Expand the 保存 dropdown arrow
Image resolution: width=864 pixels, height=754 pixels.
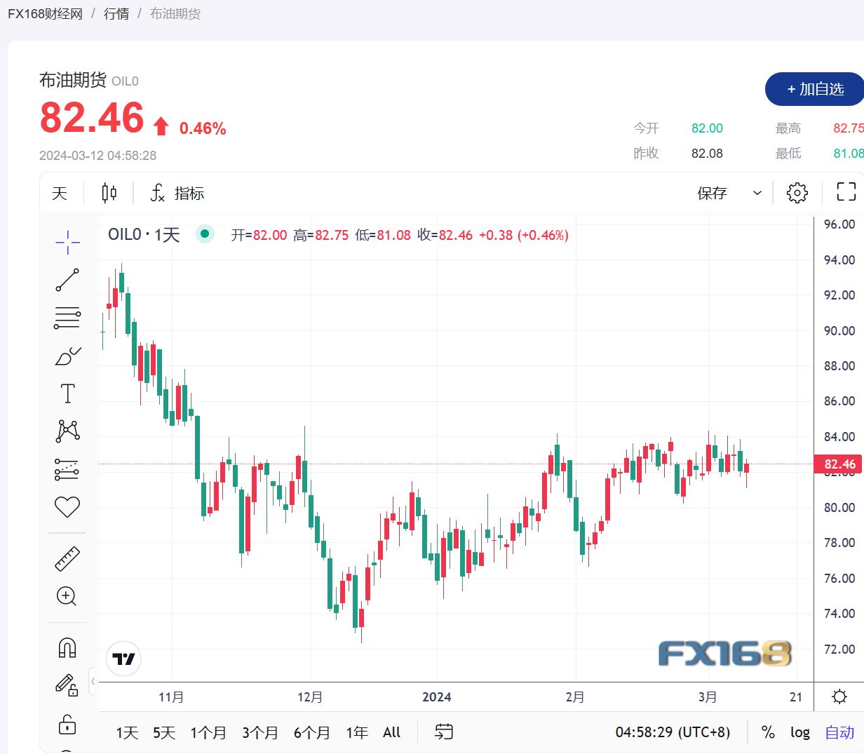point(757,193)
